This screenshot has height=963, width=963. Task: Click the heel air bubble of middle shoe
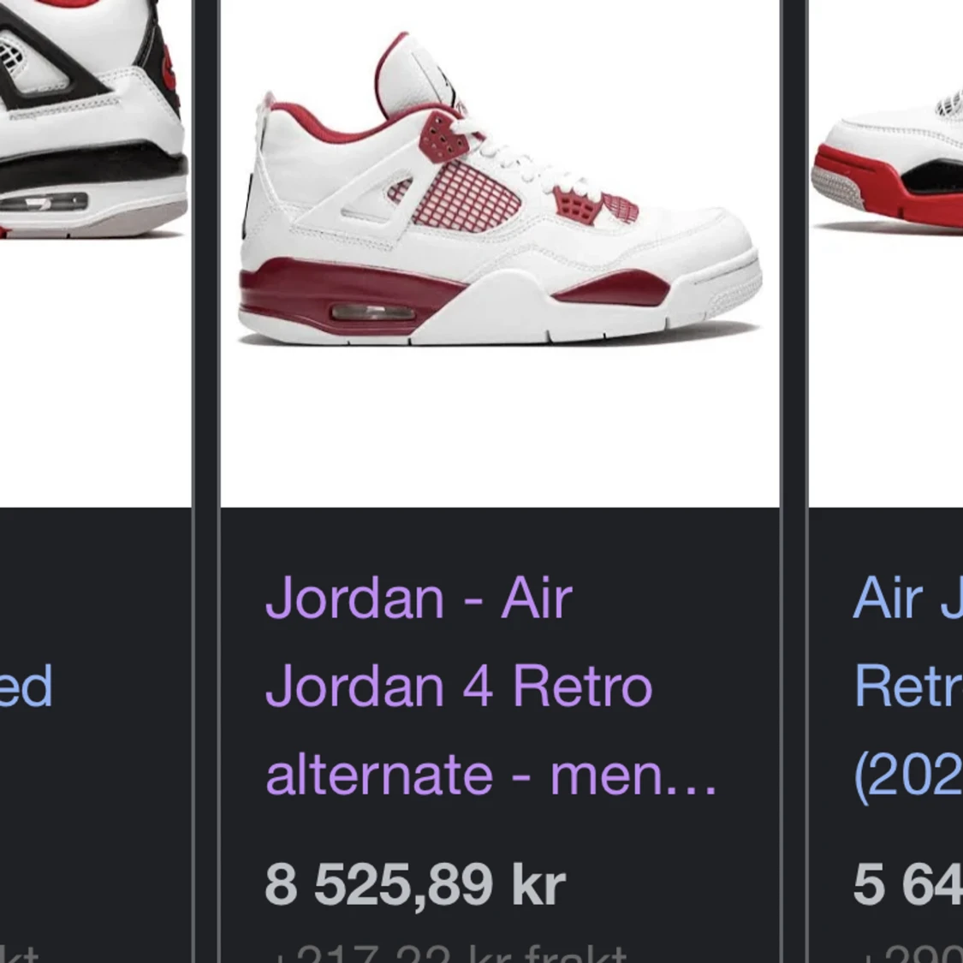coord(373,312)
